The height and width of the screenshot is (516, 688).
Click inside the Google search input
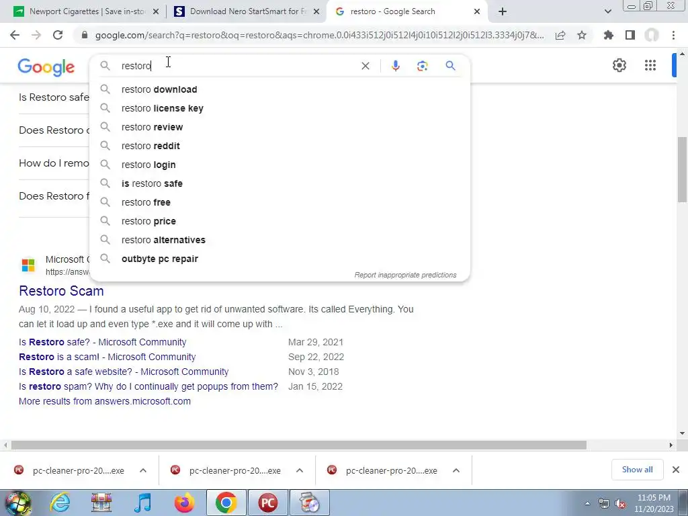click(x=237, y=66)
